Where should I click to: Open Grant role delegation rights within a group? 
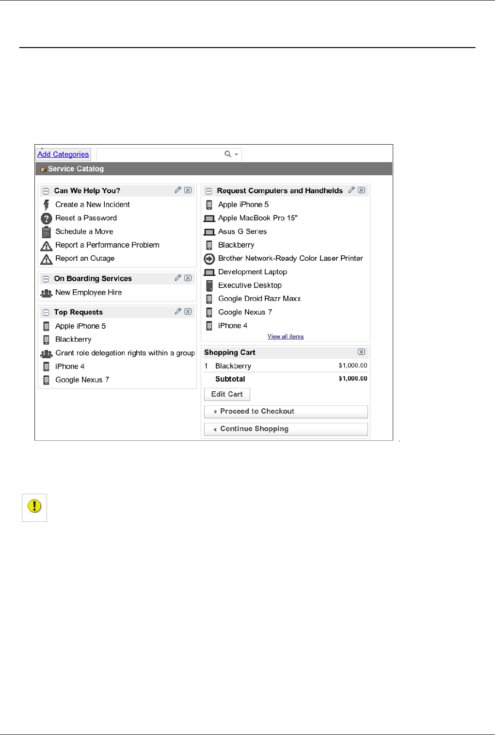(125, 353)
